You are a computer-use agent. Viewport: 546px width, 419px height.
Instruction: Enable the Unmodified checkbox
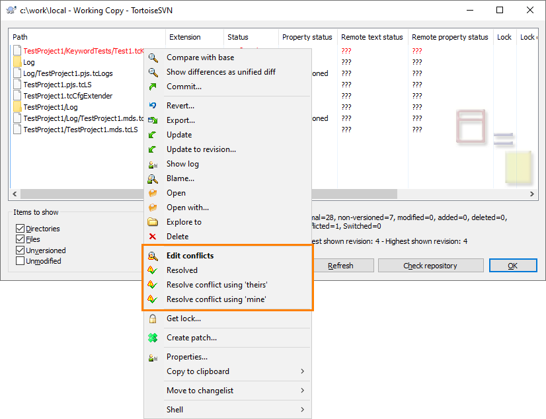pyautogui.click(x=21, y=260)
